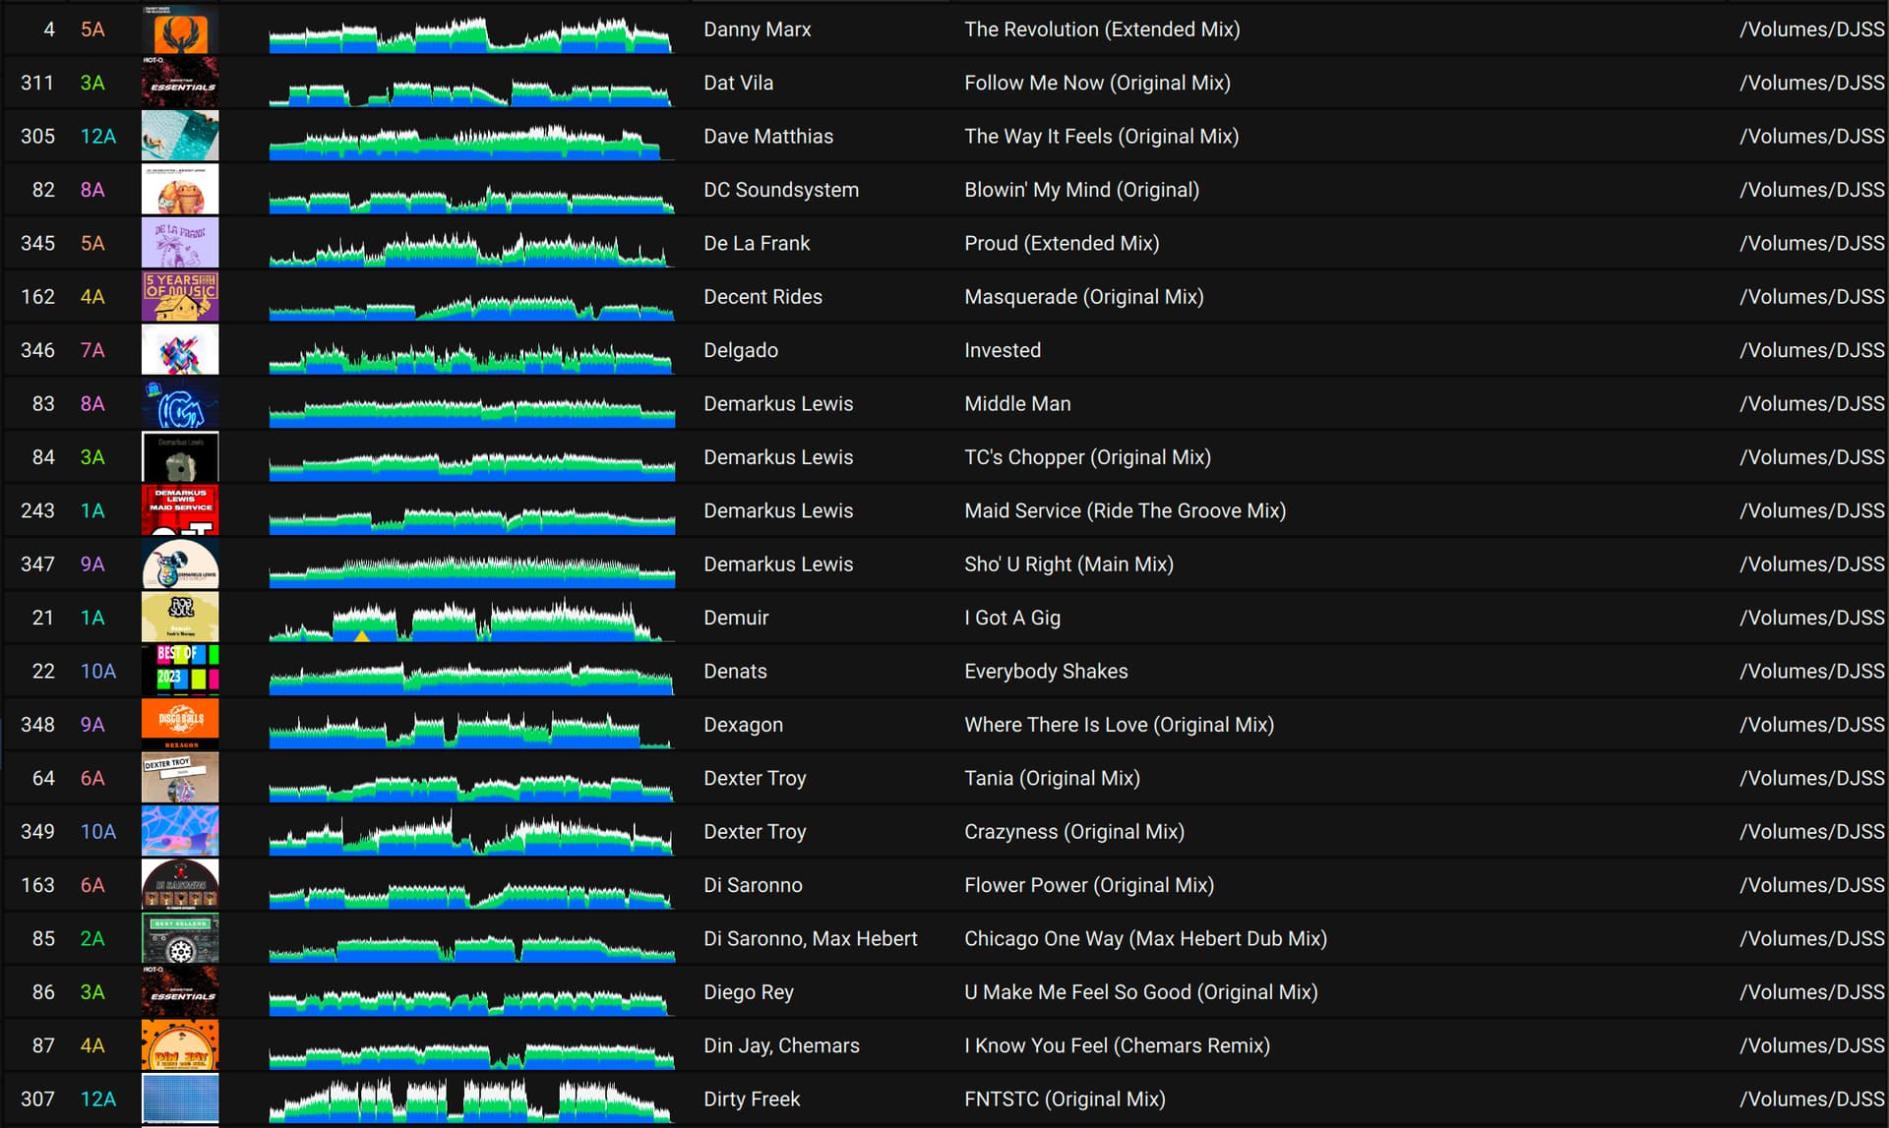Click the Dexagon Disco Balls artwork
Image resolution: width=1889 pixels, height=1128 pixels.
(180, 724)
